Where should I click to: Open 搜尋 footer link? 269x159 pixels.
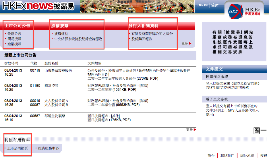[264, 156]
